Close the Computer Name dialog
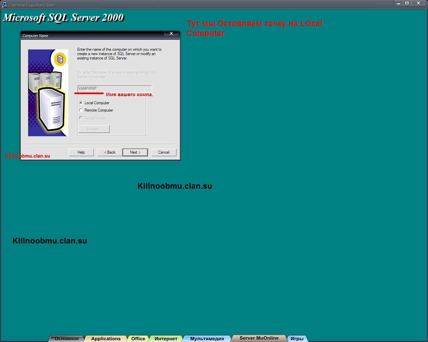The width and height of the screenshot is (428, 342). [x=171, y=33]
